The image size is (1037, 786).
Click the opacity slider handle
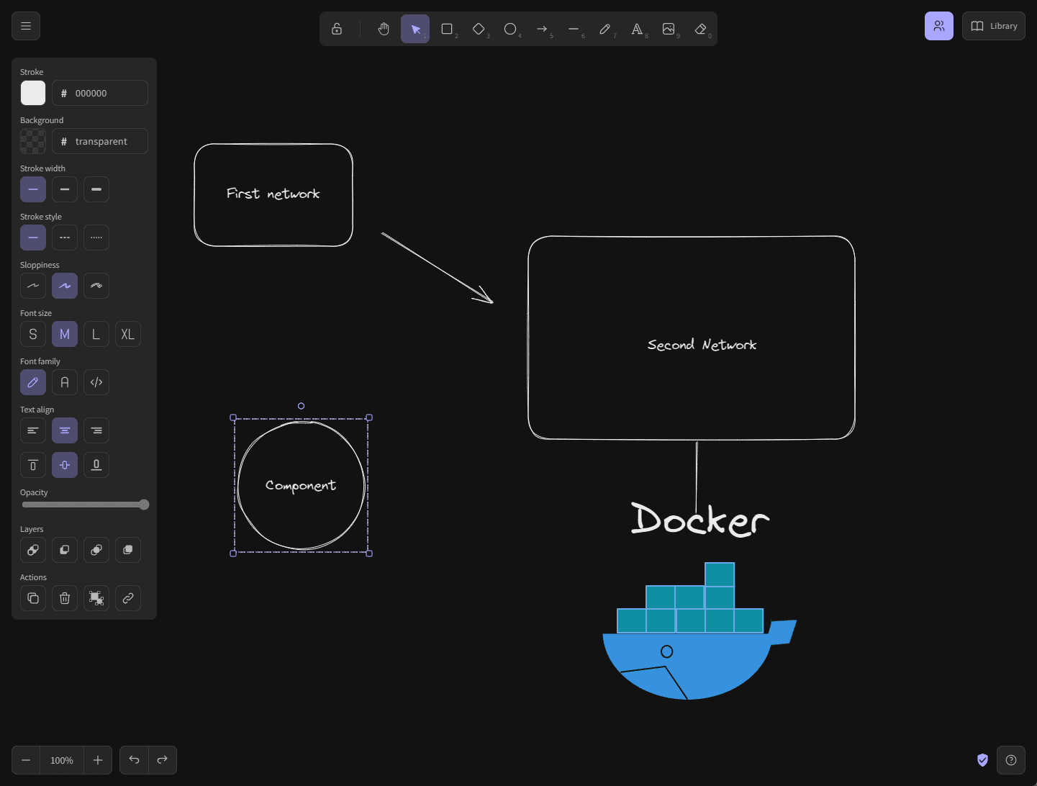coord(144,505)
